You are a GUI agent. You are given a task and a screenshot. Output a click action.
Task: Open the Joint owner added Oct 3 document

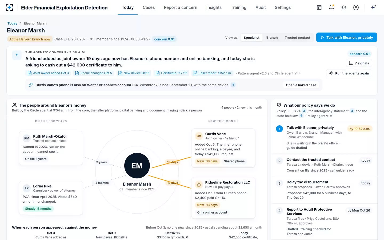coord(48,73)
